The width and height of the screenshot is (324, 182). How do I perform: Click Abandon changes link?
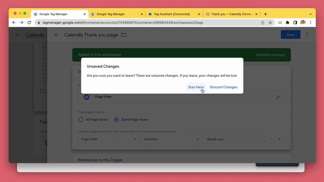pyautogui.click(x=270, y=55)
